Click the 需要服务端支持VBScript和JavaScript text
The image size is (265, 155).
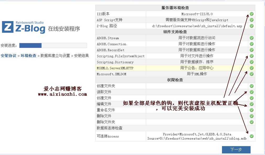[x=197, y=20]
